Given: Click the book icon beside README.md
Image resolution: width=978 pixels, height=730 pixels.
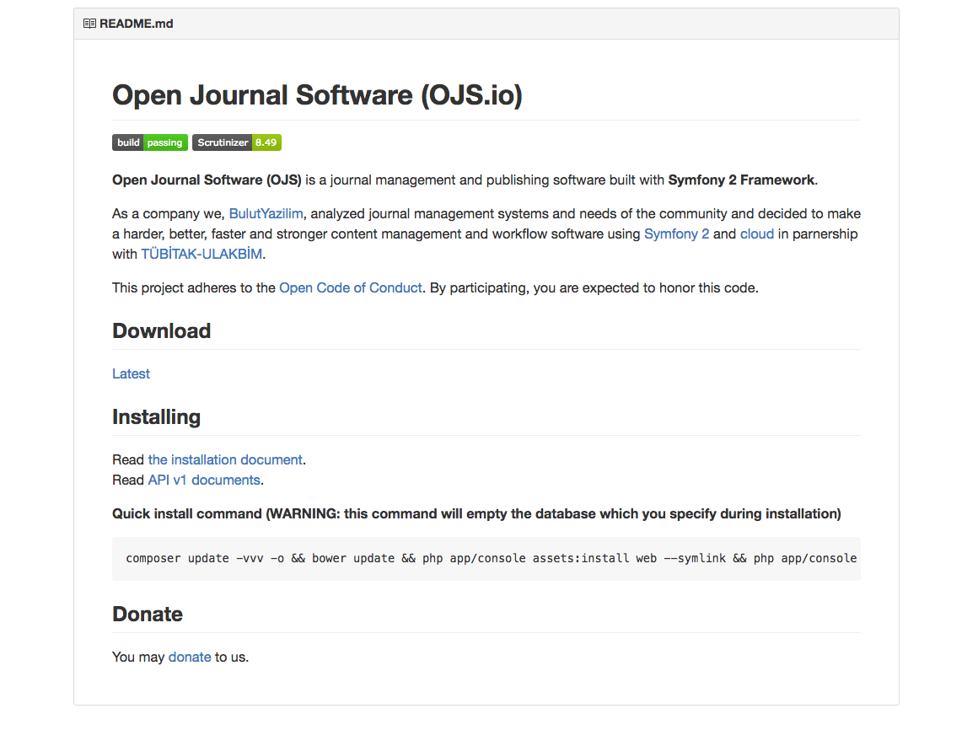Looking at the screenshot, I should pos(89,24).
